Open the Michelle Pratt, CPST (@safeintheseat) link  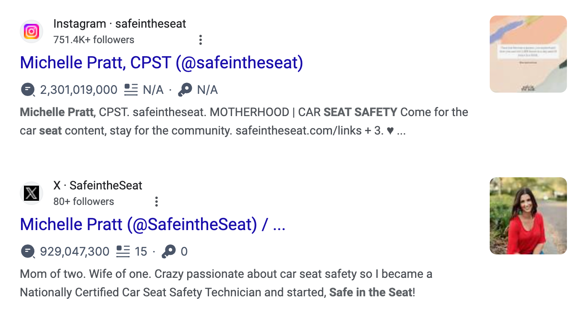coord(161,63)
